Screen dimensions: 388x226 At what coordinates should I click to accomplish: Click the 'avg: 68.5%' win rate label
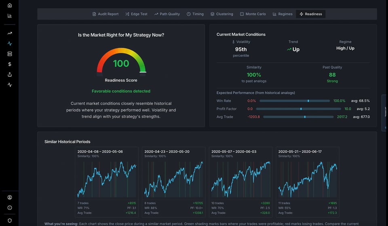tap(360, 101)
